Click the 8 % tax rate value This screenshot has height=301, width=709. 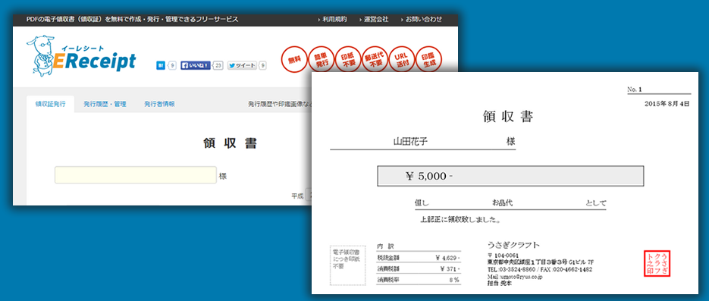[x=454, y=281]
